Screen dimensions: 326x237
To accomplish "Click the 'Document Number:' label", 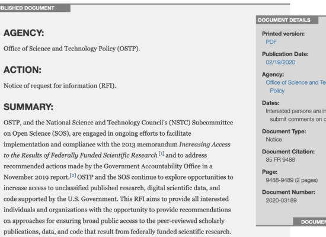I will [x=289, y=192].
